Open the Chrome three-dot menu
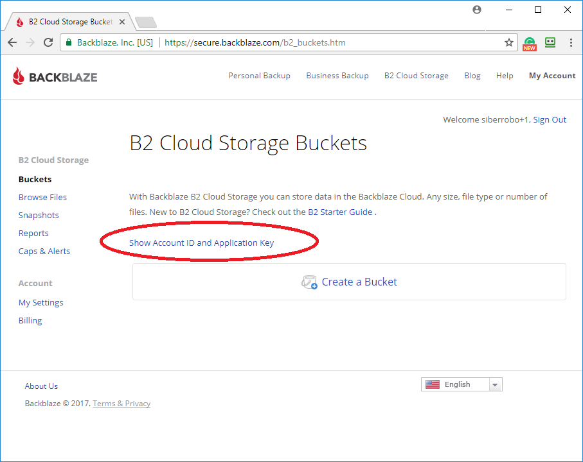Viewport: 583px width, 462px height. pyautogui.click(x=571, y=43)
